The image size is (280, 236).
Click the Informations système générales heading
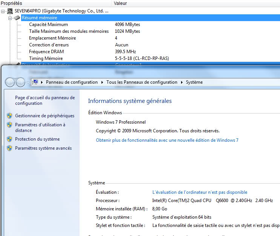pyautogui.click(x=130, y=101)
